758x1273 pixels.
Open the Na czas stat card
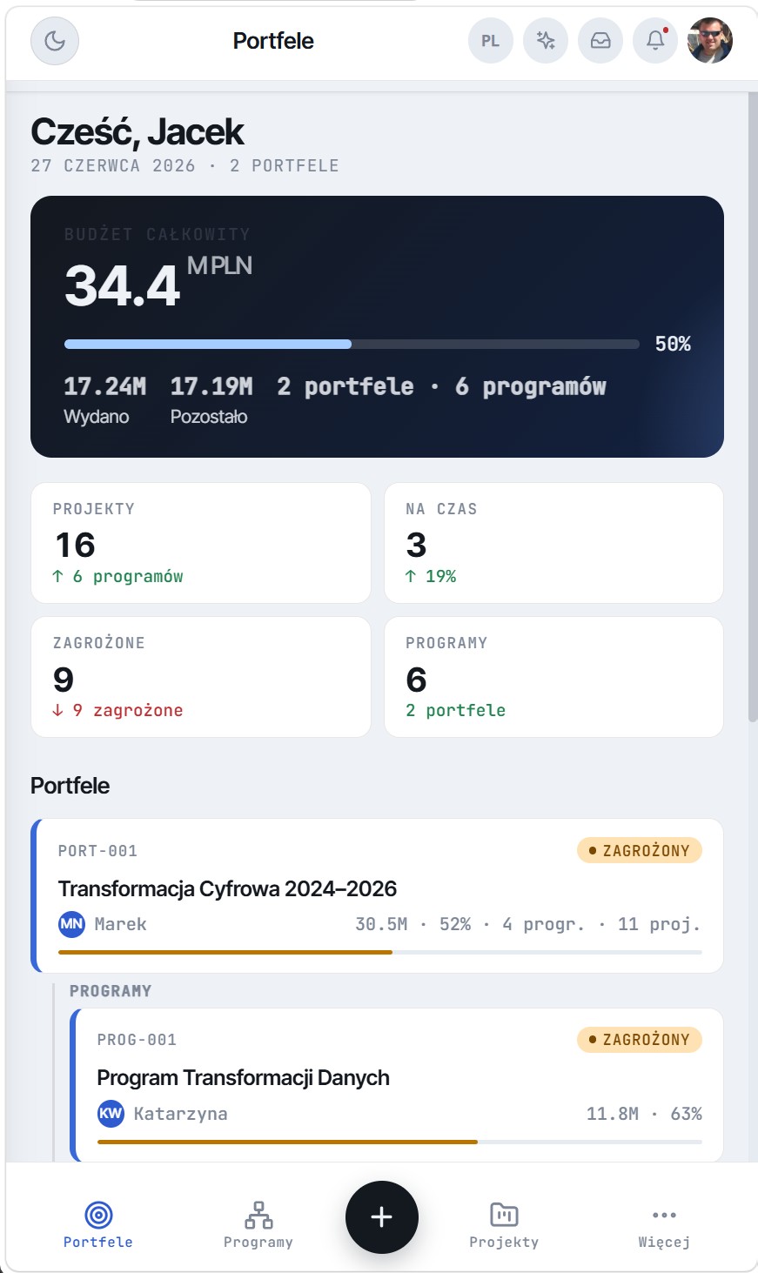tap(553, 543)
